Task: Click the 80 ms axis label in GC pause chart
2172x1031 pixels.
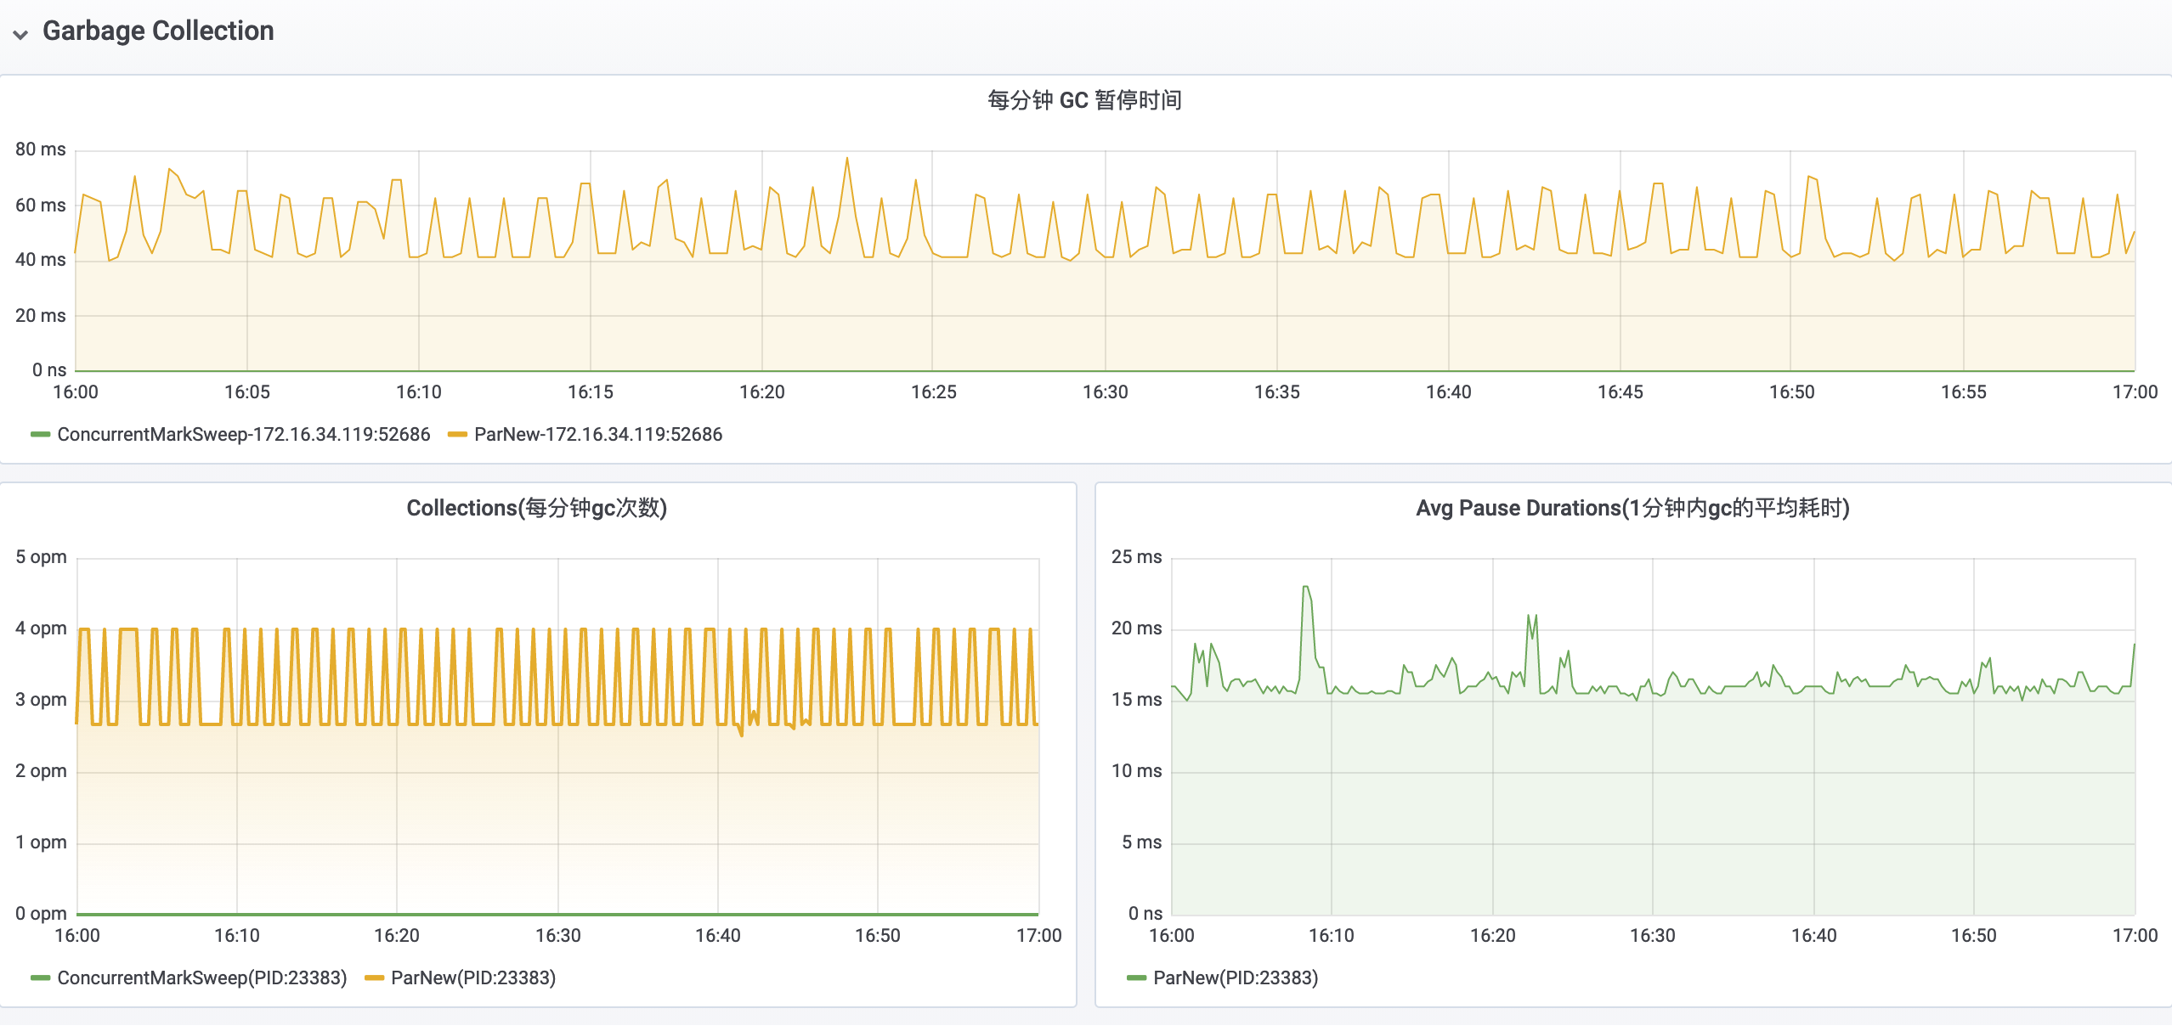Action: pos(40,149)
